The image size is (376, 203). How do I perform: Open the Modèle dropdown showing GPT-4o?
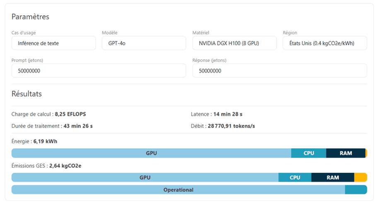144,43
